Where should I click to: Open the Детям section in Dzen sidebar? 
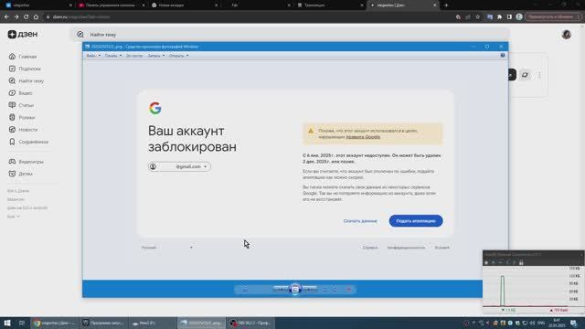click(x=20, y=174)
